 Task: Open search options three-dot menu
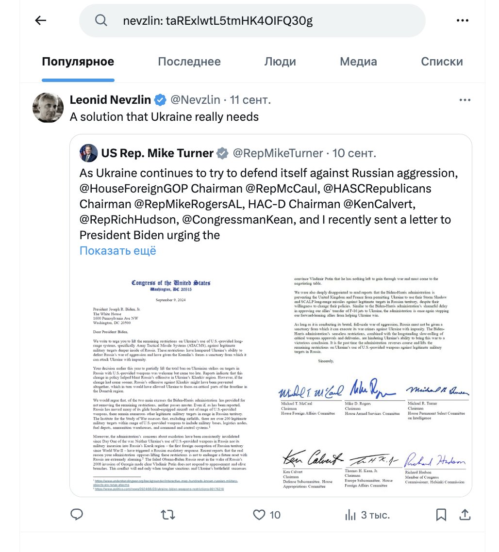(x=462, y=20)
